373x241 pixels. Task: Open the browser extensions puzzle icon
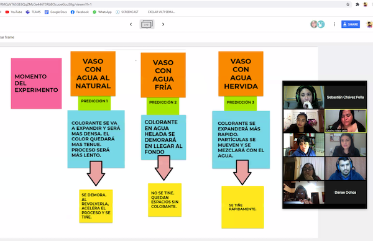(x=357, y=4)
